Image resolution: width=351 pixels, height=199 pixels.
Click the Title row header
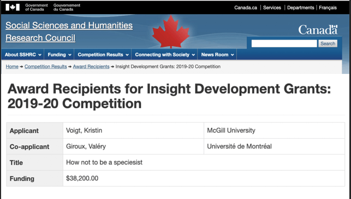click(x=35, y=163)
